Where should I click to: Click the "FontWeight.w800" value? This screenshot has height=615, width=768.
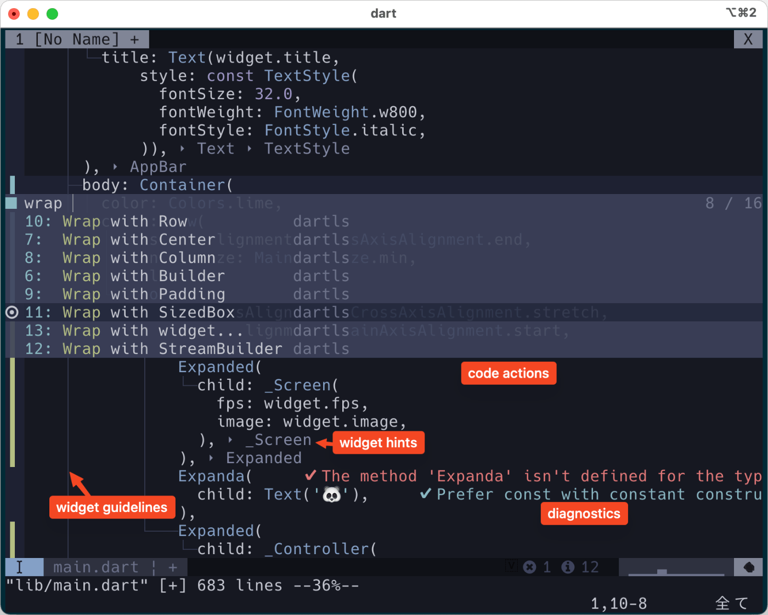[x=346, y=112]
